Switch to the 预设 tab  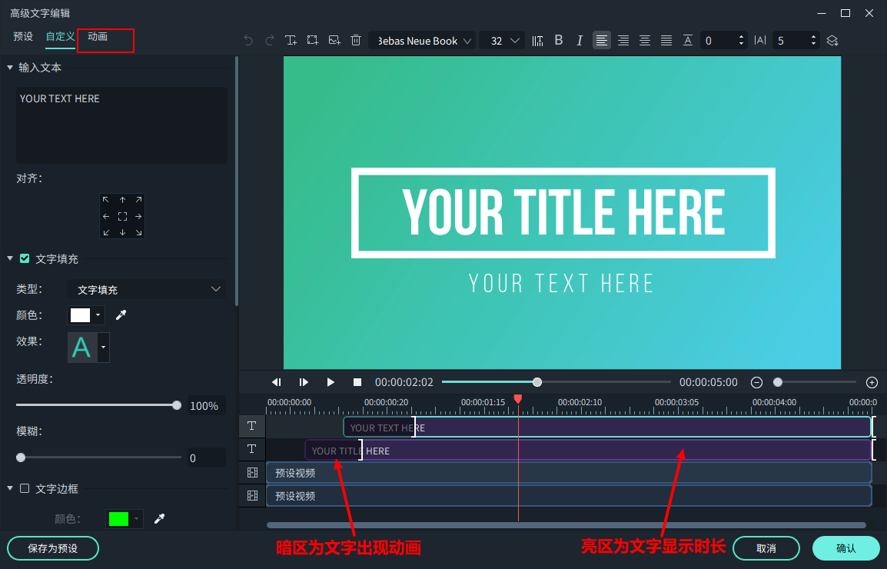click(x=23, y=37)
